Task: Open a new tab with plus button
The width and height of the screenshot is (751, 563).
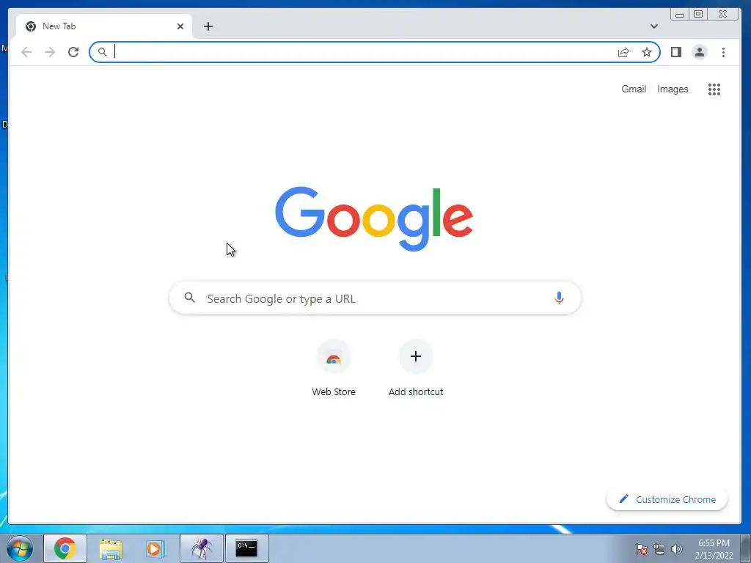Action: click(208, 26)
